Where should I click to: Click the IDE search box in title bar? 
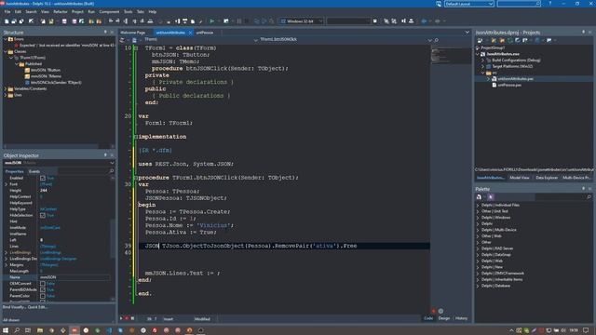(x=519, y=4)
